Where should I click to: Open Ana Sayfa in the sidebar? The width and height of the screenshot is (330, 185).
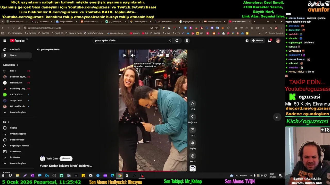point(17,49)
